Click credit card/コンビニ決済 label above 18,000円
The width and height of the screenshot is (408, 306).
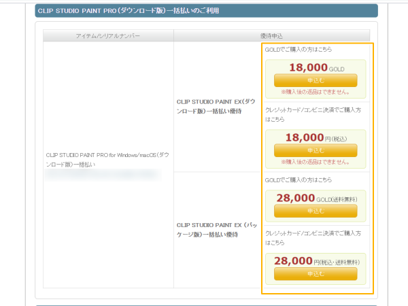(x=313, y=115)
